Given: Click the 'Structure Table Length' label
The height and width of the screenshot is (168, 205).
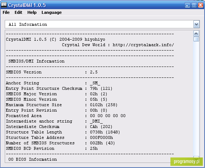Looking at the screenshot, I should (34, 132).
